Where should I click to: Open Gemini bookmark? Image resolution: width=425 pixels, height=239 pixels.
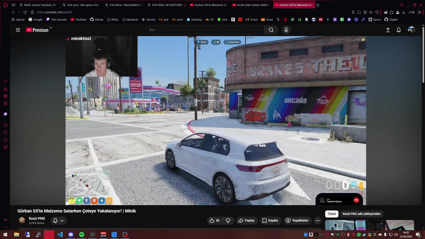click(x=148, y=20)
